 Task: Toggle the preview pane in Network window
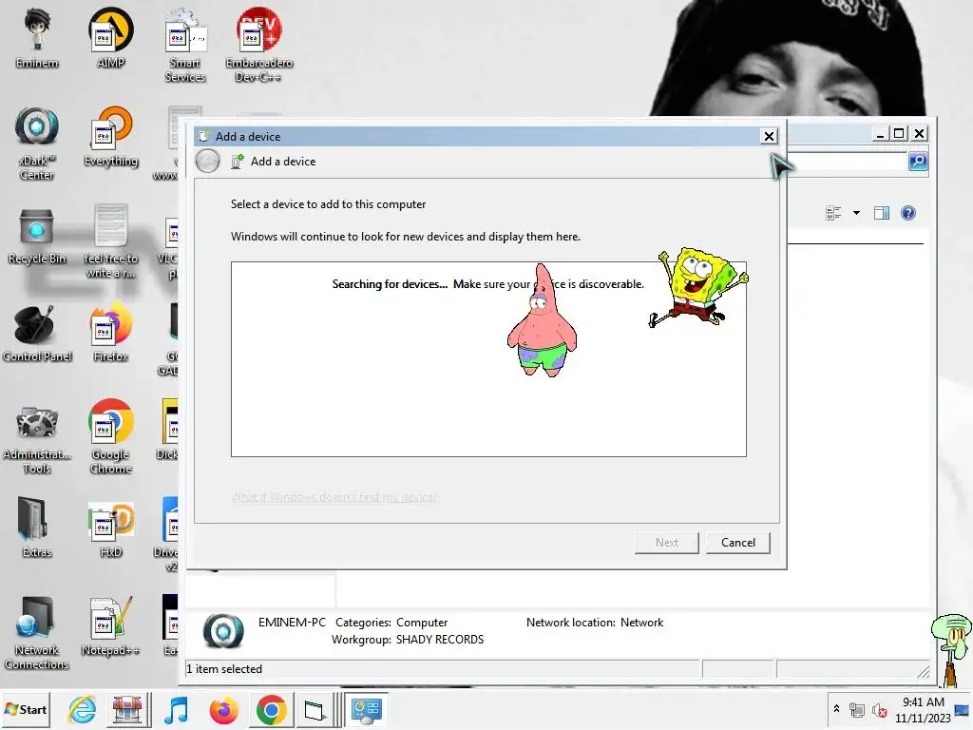pos(881,213)
